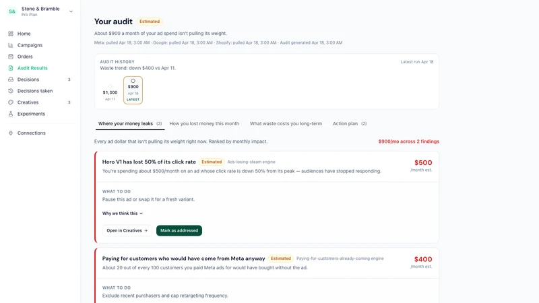Screen dimensions: 539x303
Task: Switch to Action plan tab
Action: pyautogui.click(x=350, y=124)
